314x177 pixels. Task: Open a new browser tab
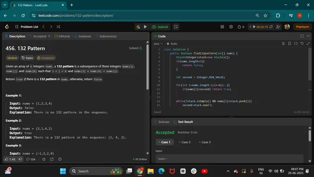pyautogui.click(x=72, y=5)
